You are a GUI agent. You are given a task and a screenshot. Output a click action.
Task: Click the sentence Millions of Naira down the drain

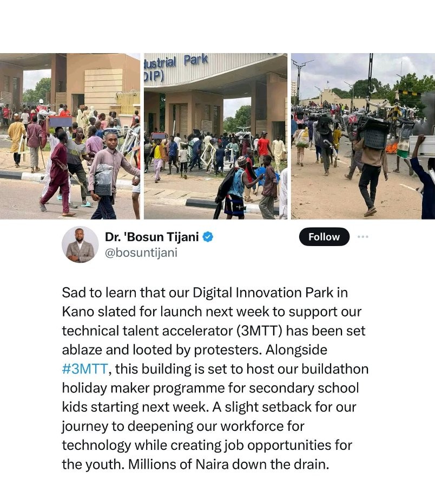click(x=228, y=464)
